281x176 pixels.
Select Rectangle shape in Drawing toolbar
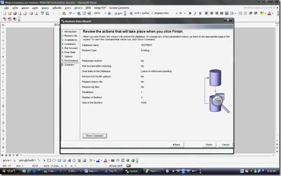[49, 160]
